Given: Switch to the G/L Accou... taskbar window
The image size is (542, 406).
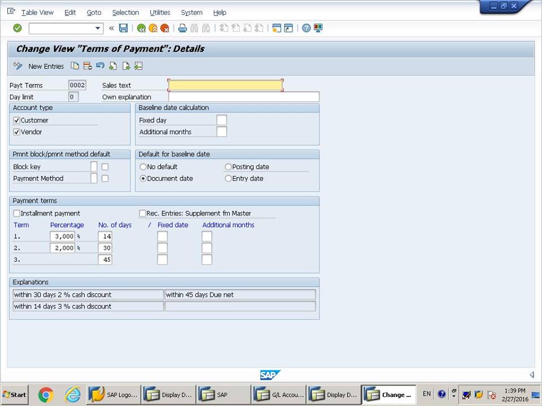Looking at the screenshot, I should coord(279,395).
